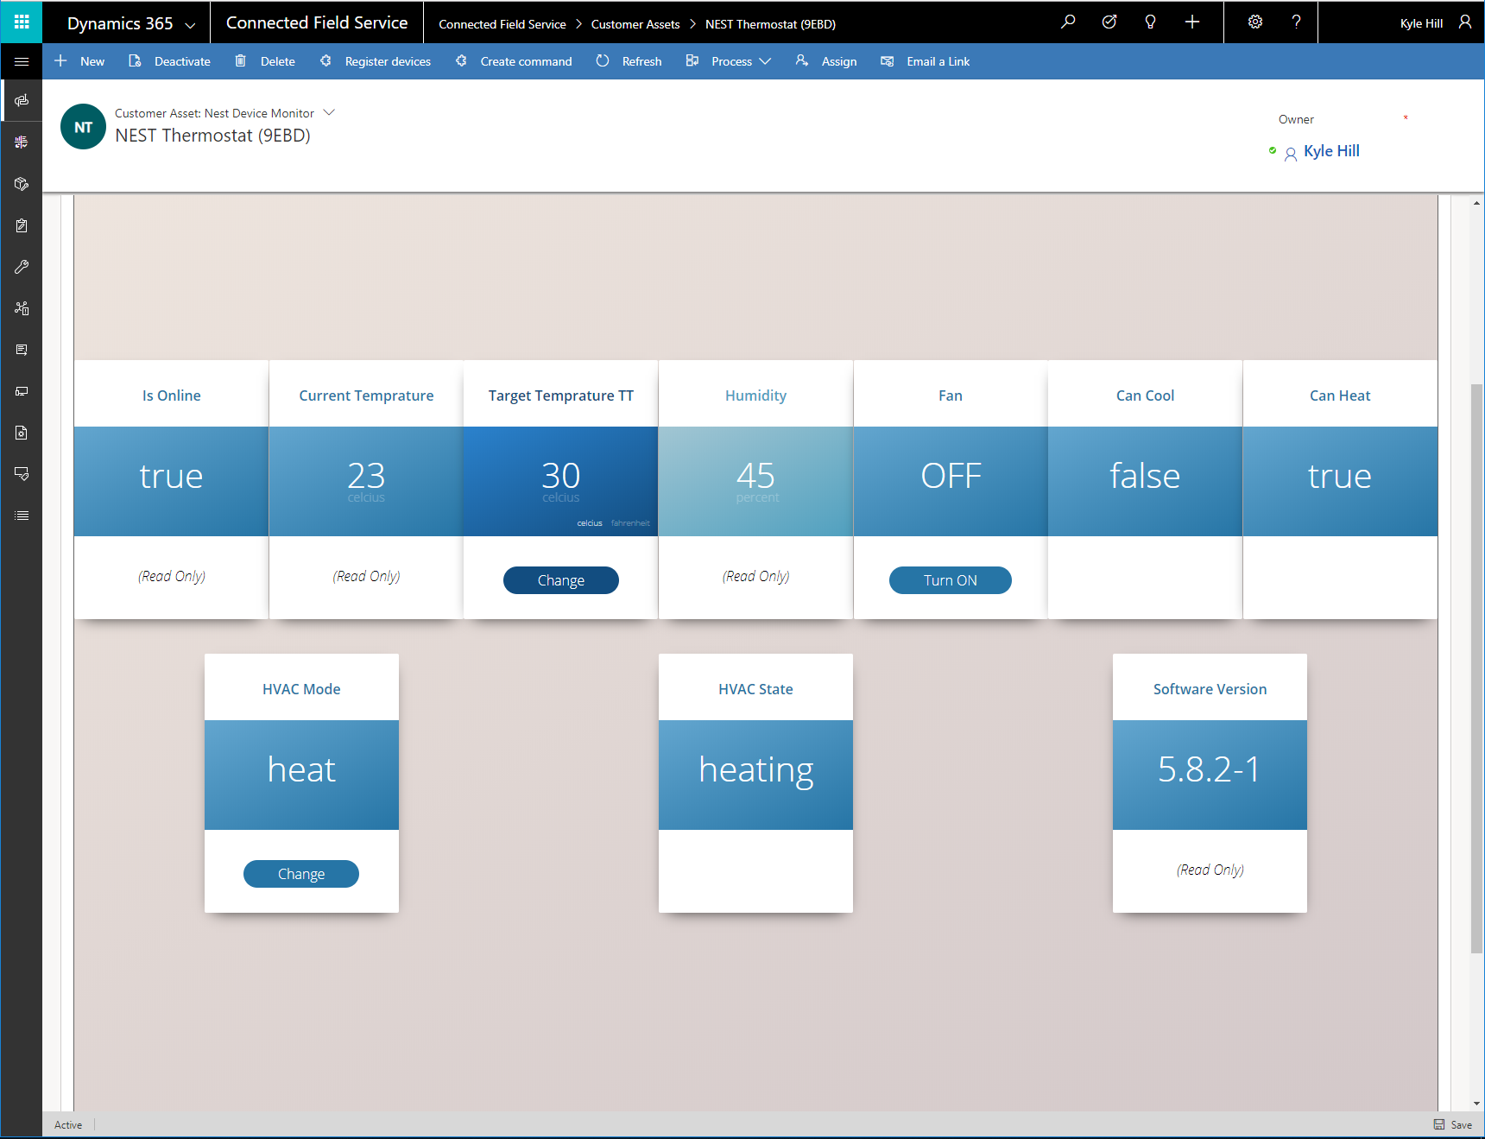1485x1139 pixels.
Task: Click the sidebar notes list icon
Action: pos(22,350)
